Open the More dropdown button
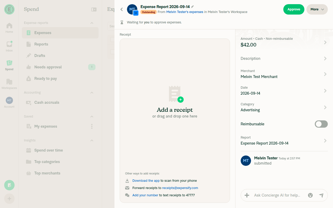Image resolution: width=333 pixels, height=208 pixels. (x=317, y=9)
